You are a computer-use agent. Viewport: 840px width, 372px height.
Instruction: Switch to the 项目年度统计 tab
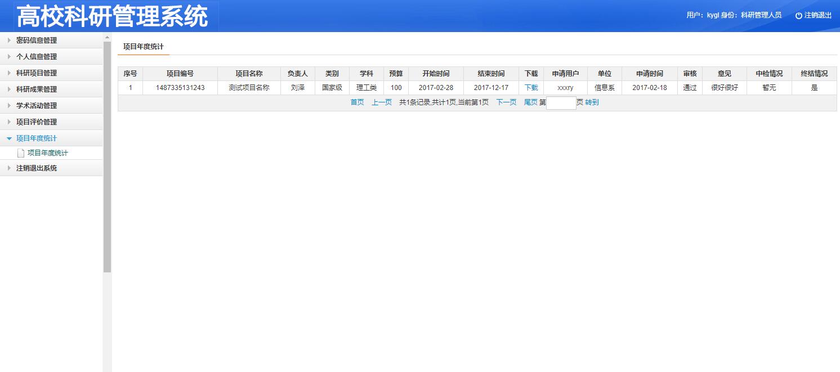[x=143, y=47]
